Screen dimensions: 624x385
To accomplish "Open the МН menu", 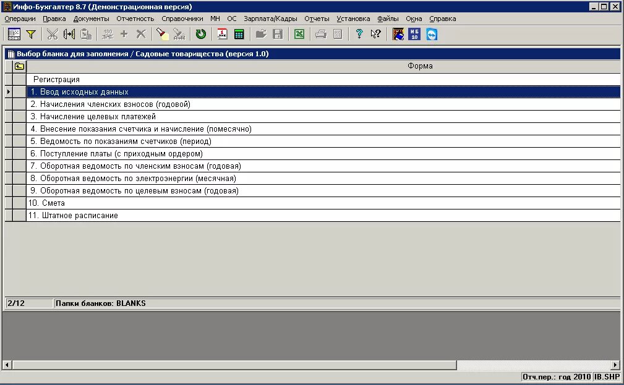I will 215,19.
